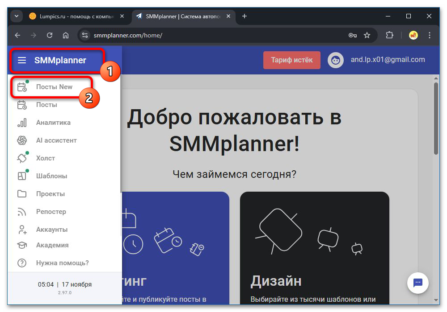Viewport: 447px width, 312px height.
Task: Click the scrollbar up arrow
Action: [436, 78]
